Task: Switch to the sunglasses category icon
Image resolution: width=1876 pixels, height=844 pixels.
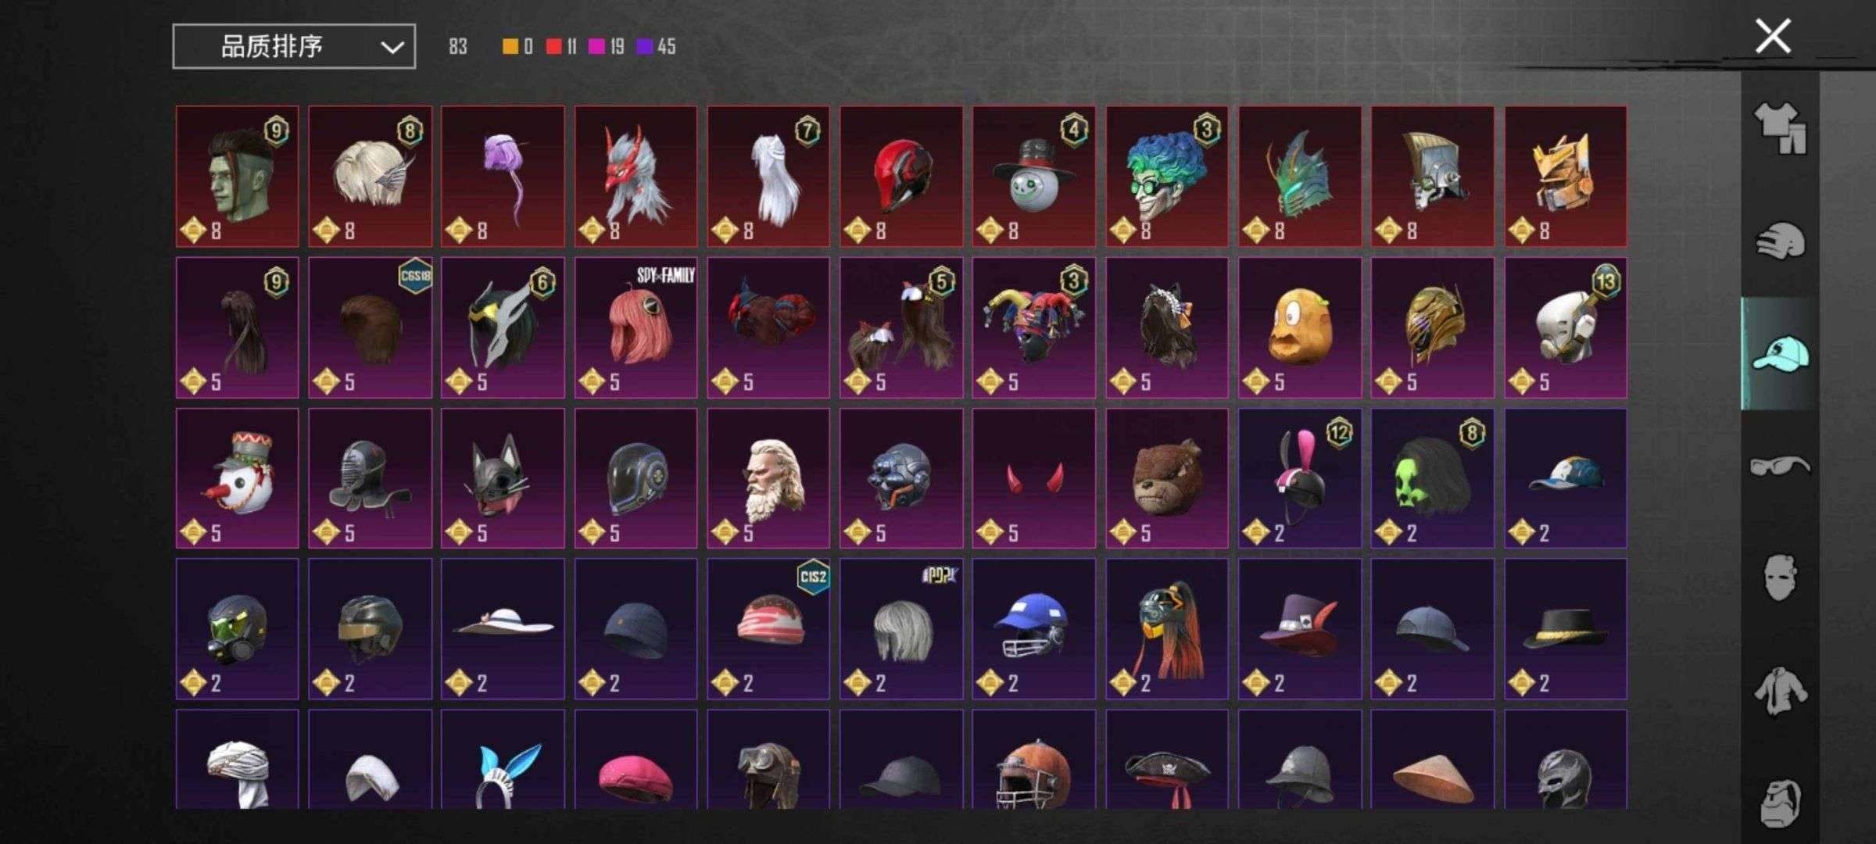Action: tap(1780, 466)
